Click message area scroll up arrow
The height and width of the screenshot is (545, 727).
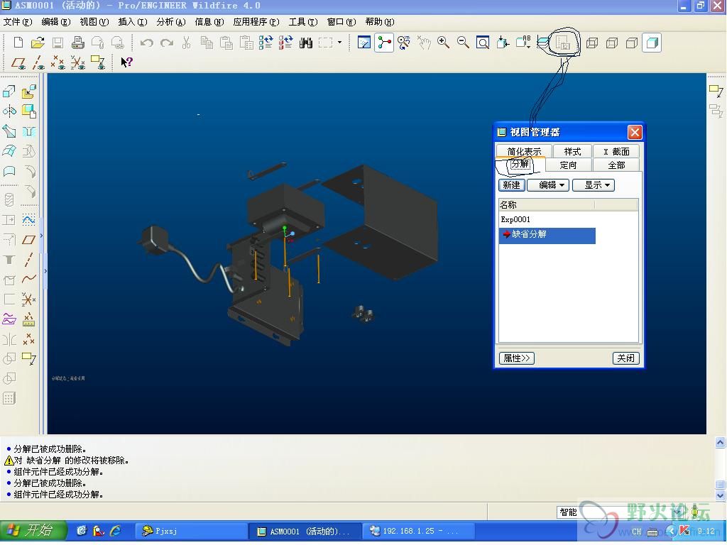[720, 443]
